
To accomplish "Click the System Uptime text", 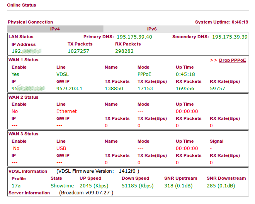I will (x=221, y=22).
